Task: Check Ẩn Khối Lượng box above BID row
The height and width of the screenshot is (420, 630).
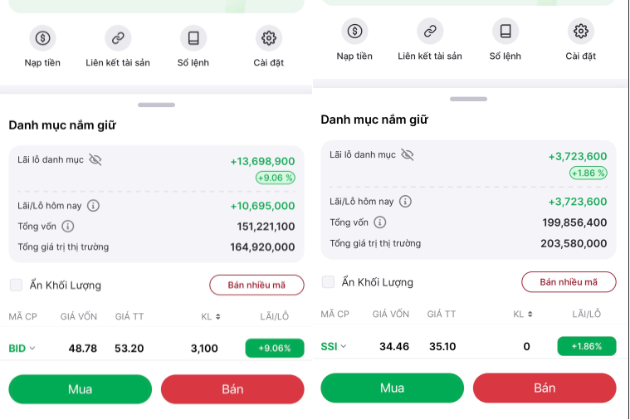Action: (17, 285)
